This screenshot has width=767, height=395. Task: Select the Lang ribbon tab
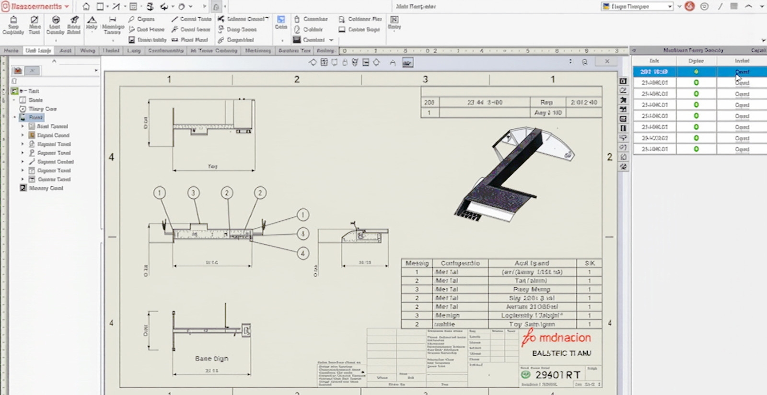click(134, 50)
